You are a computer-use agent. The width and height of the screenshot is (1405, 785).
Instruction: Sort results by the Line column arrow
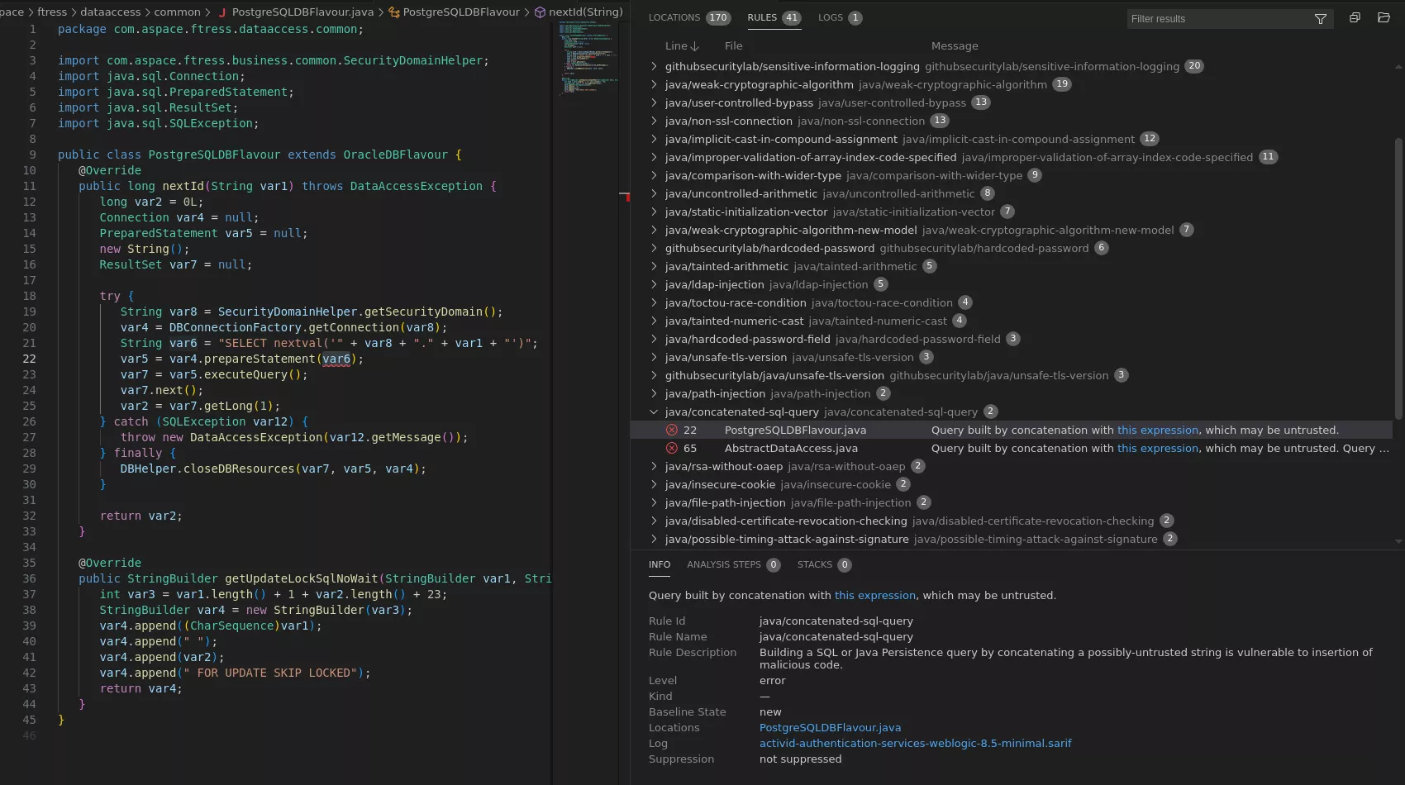pyautogui.click(x=694, y=46)
